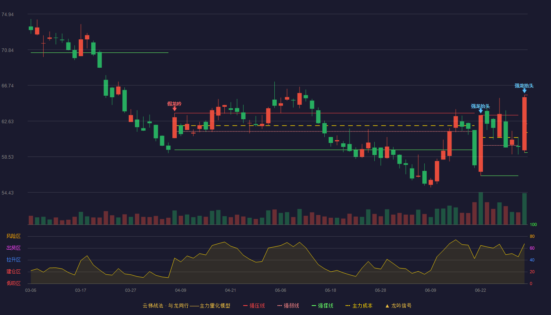Viewport: 551px width, 315px height.
Task: Click the blue 强龙抬头 arrow at far right
Action: point(524,91)
